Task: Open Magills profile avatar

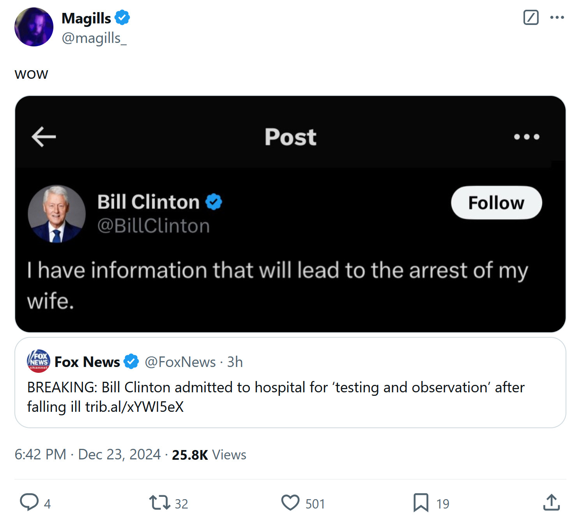Action: click(34, 27)
